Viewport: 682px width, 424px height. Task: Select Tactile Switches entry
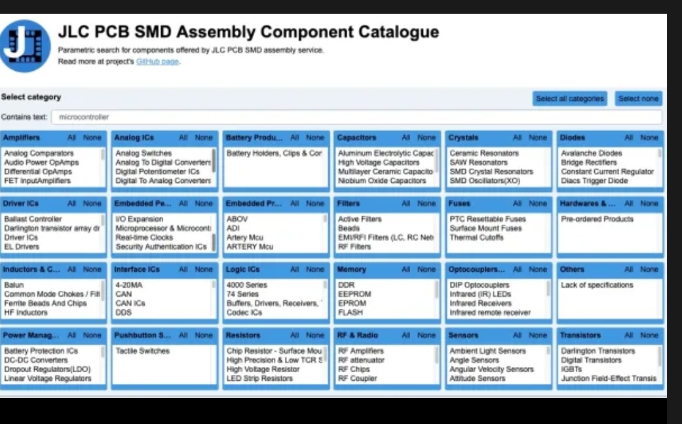click(142, 351)
